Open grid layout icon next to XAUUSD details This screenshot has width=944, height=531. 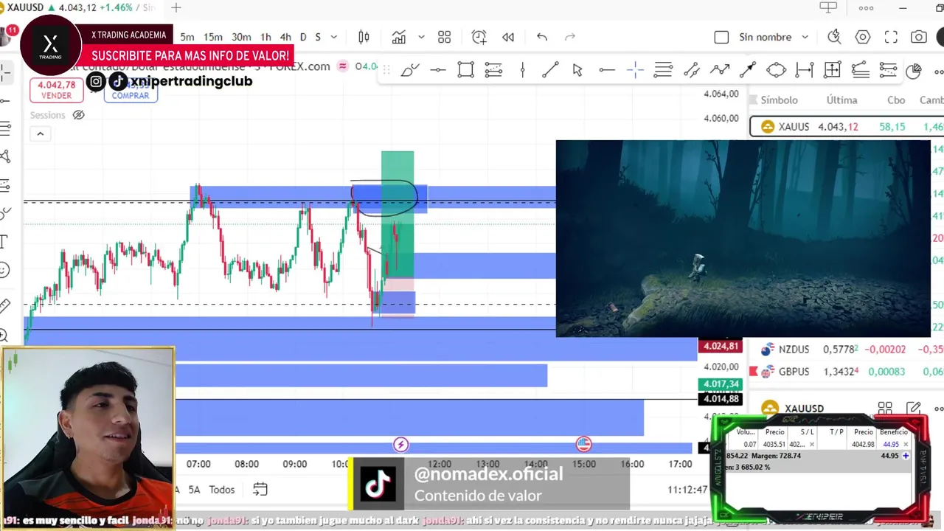coord(885,408)
